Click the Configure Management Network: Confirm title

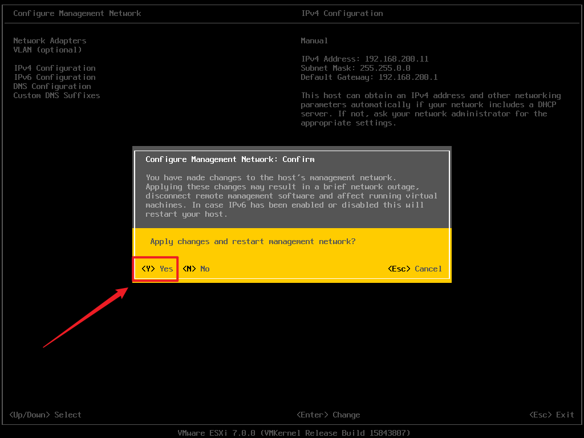tap(230, 160)
